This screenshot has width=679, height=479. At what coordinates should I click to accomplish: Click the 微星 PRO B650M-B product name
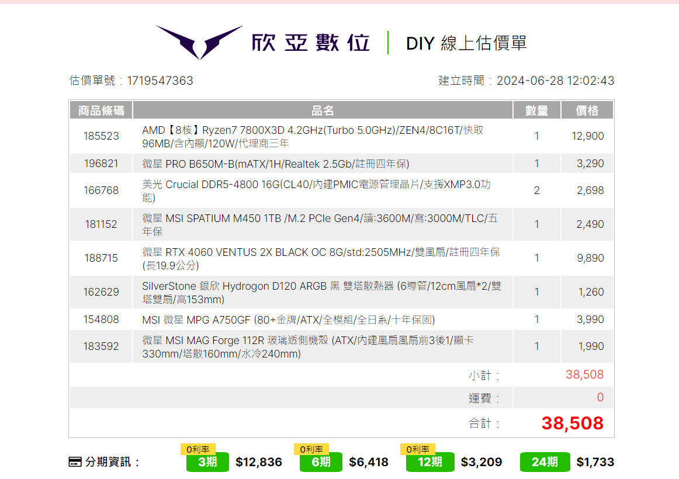(x=276, y=164)
